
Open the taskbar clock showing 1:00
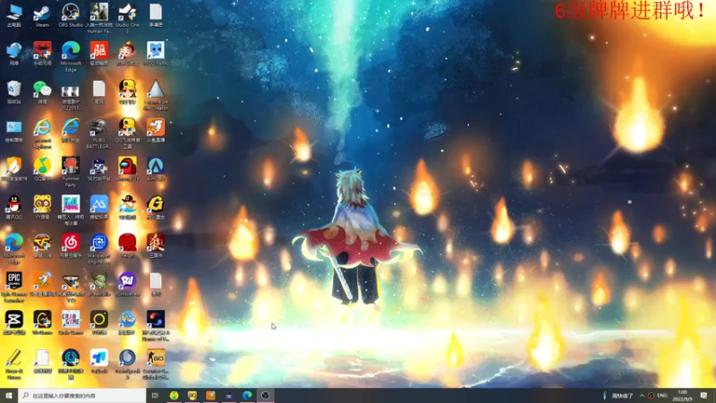pos(683,396)
